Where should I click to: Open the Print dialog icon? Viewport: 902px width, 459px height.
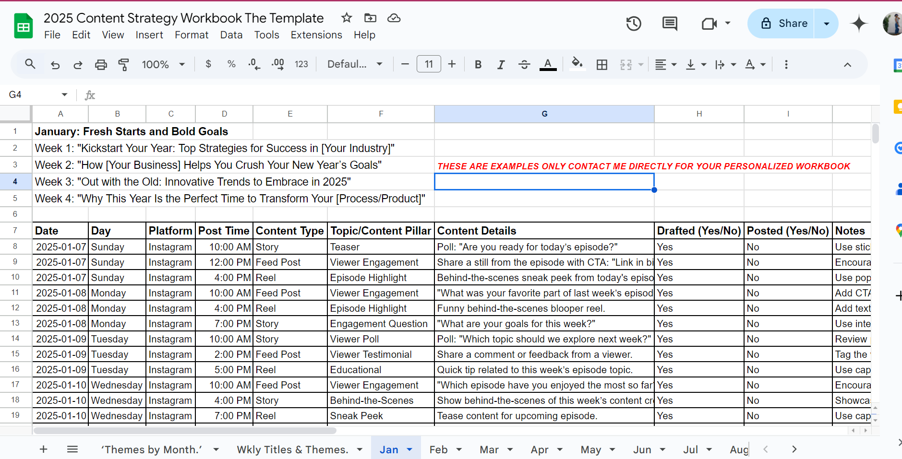coord(101,64)
